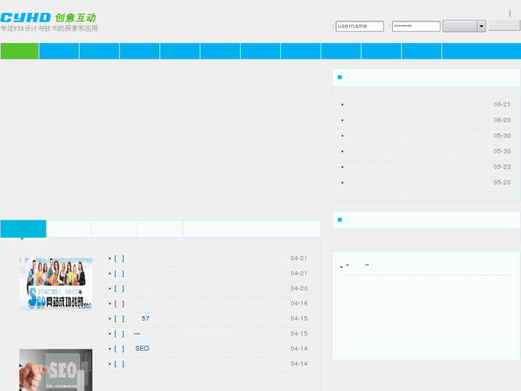
Task: Focus the username input field
Action: tap(360, 27)
